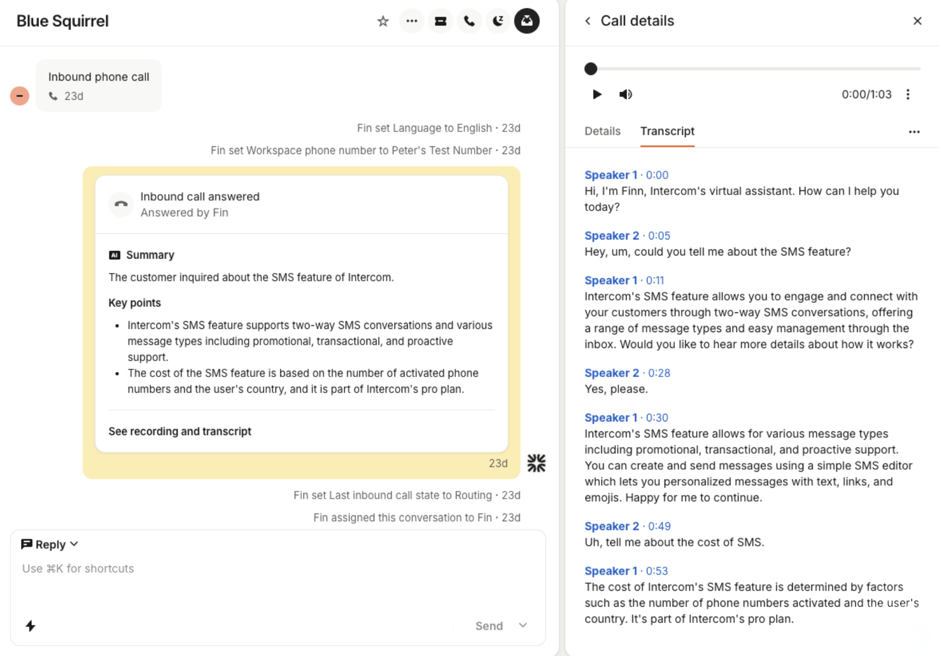Image resolution: width=941 pixels, height=656 pixels.
Task: Click the Fin asterisk logo beside the call card
Action: [536, 463]
